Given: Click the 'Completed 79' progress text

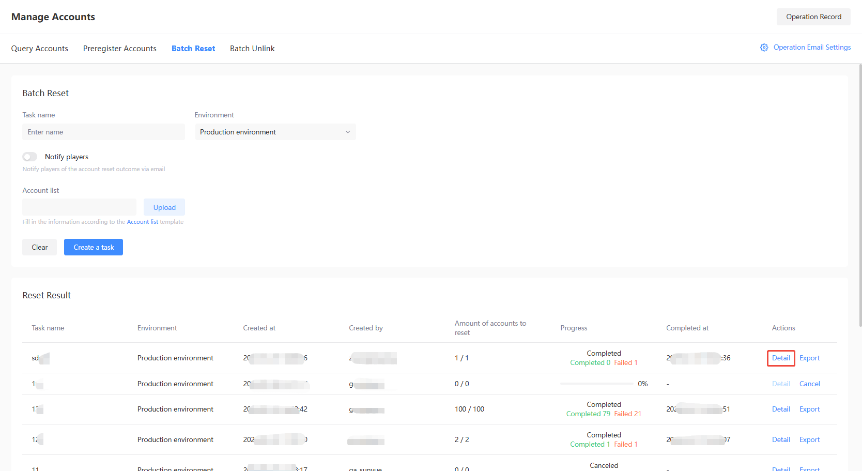Looking at the screenshot, I should click(x=588, y=414).
